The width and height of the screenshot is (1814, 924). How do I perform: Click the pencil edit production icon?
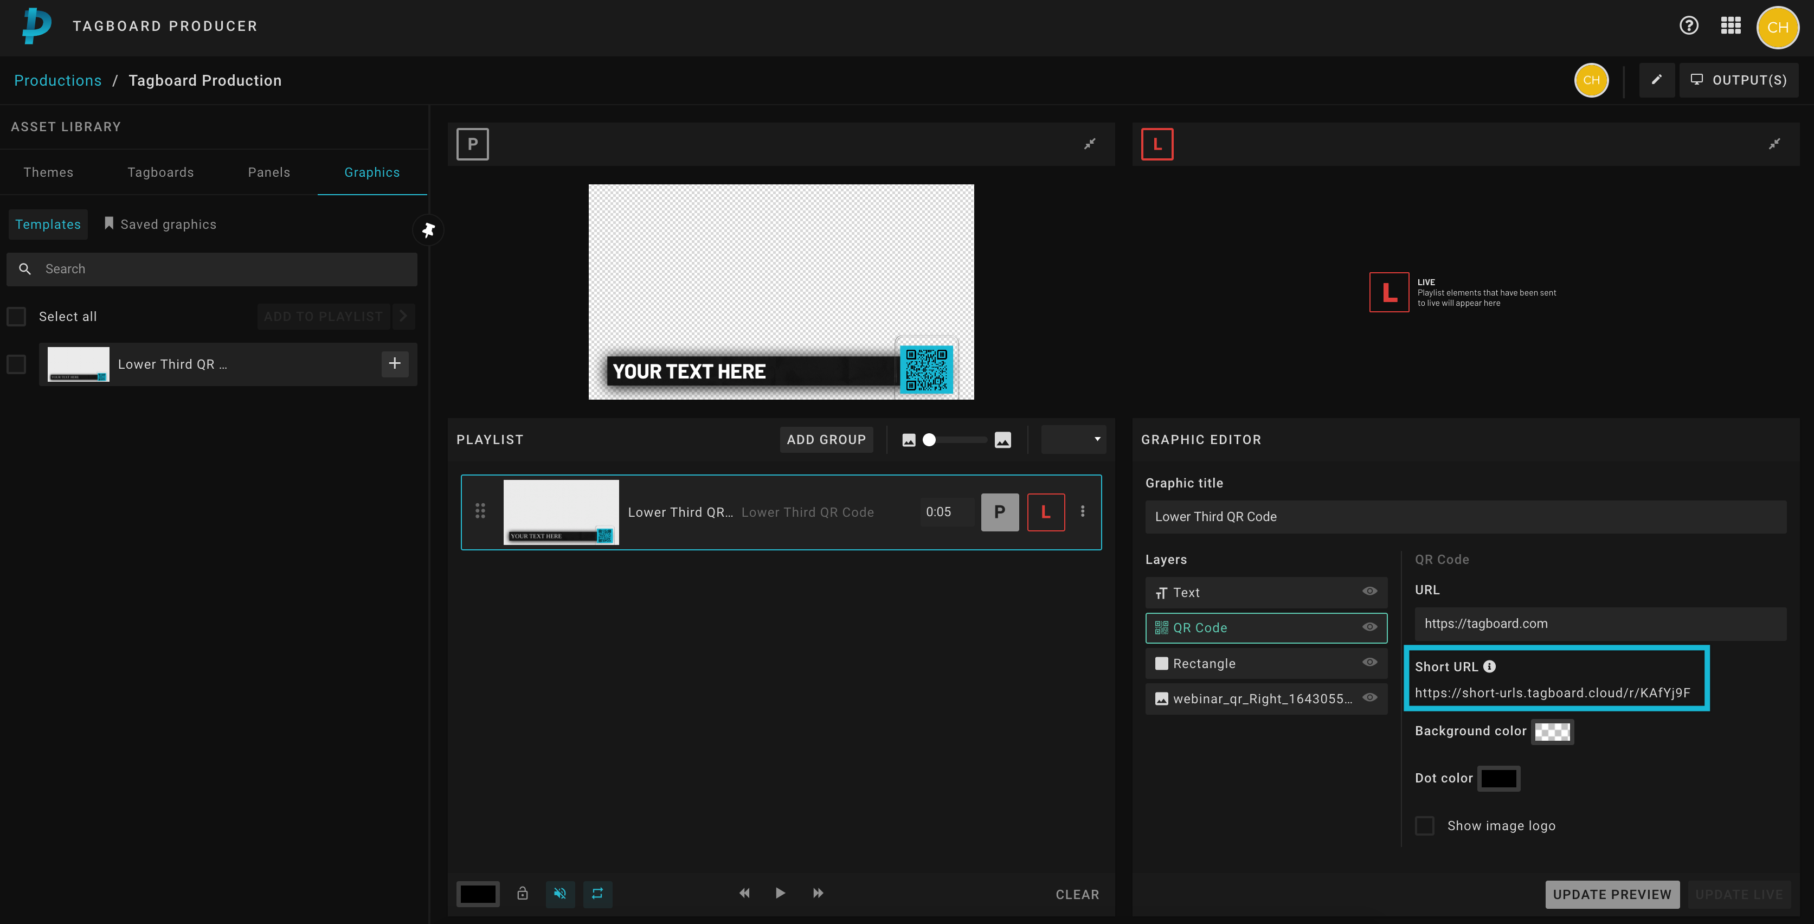[1656, 80]
